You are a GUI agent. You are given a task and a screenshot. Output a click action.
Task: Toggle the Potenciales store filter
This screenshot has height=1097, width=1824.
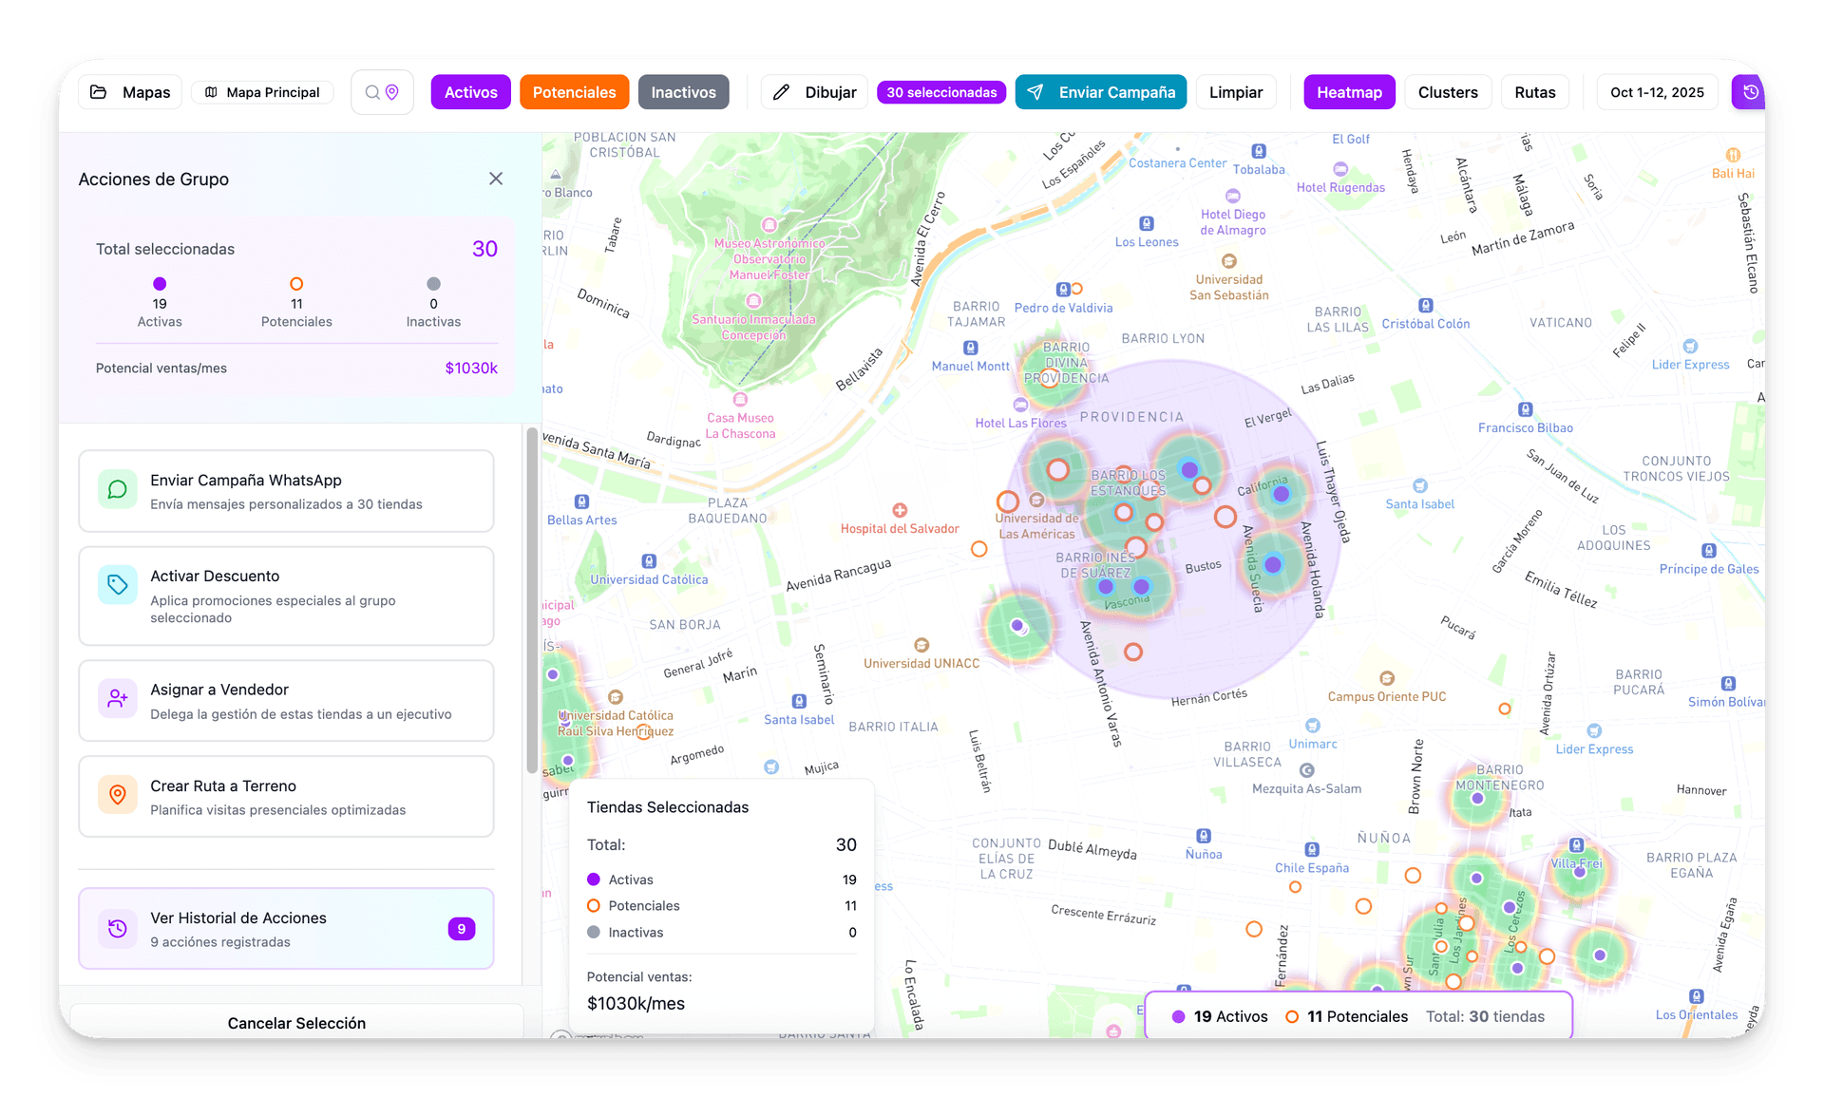point(574,92)
